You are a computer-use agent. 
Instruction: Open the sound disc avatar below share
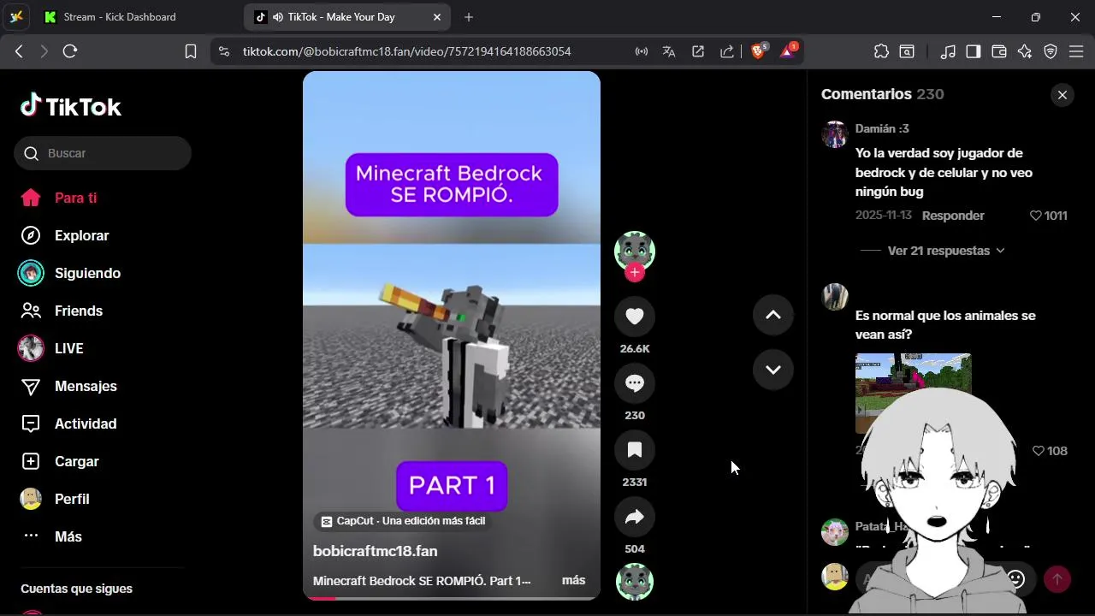[635, 582]
